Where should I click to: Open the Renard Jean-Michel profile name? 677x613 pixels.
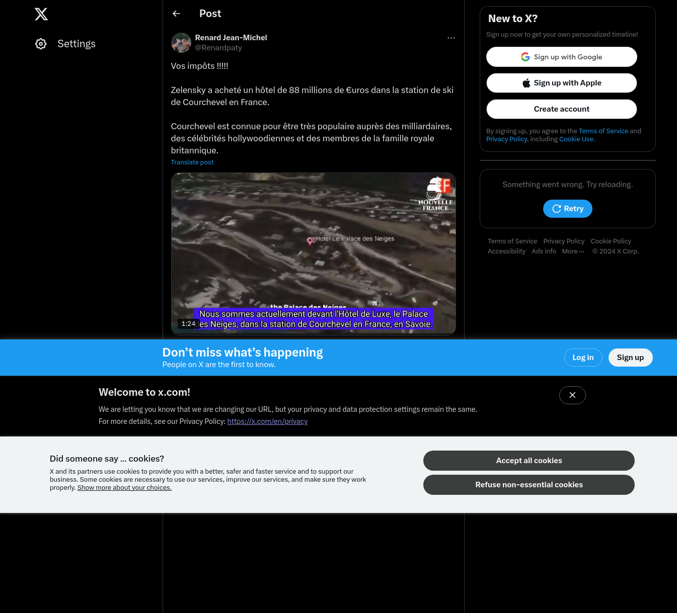(x=231, y=38)
